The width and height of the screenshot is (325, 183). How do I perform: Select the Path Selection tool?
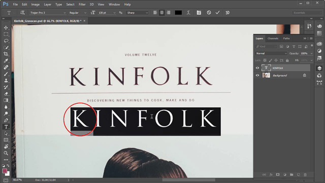pos(6,133)
